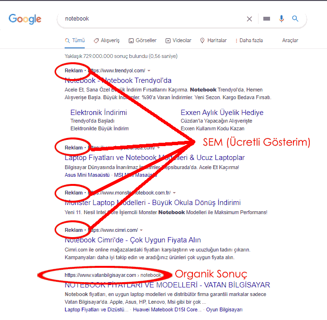327x320 pixels.
Task: Open Notebook Cimri'de ad title
Action: point(133,240)
